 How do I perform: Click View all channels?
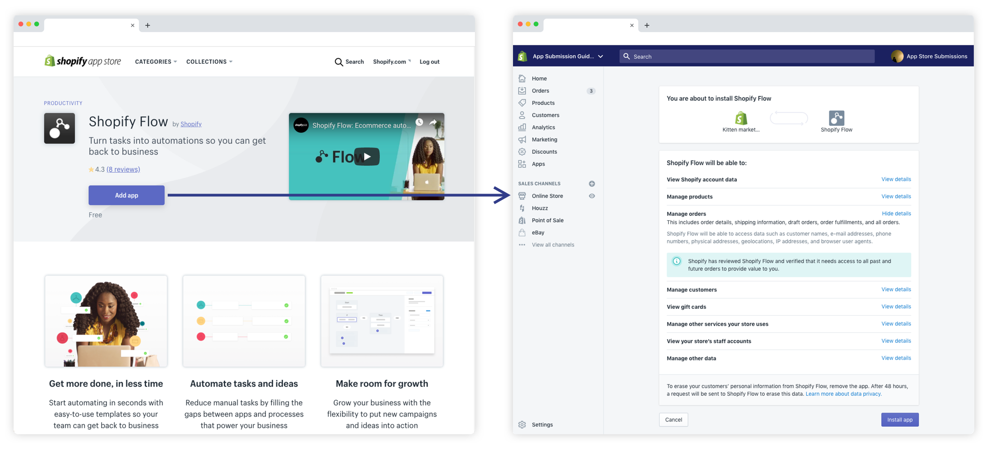[x=552, y=245]
